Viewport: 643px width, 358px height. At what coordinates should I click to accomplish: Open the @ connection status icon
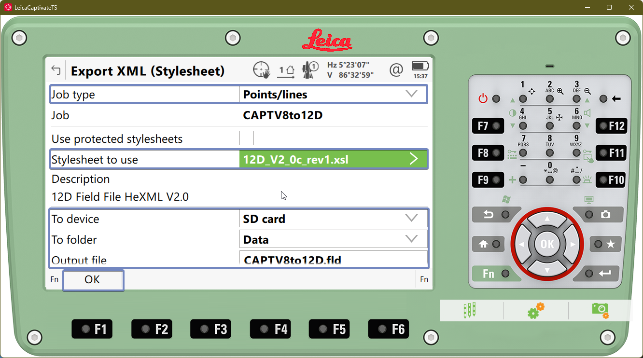(x=396, y=70)
